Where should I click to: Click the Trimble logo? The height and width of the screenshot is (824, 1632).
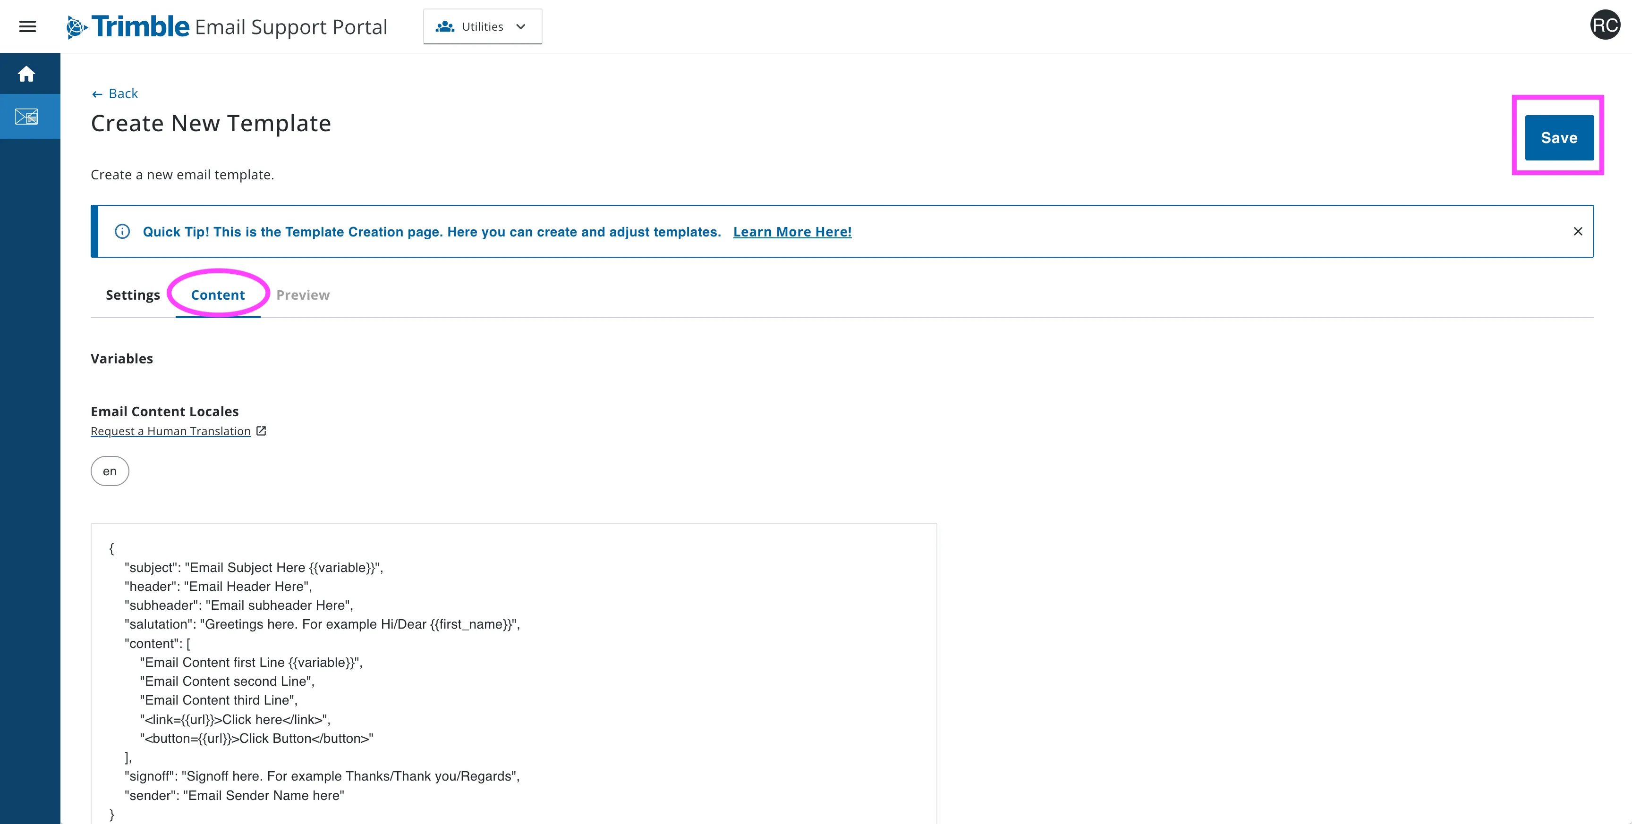(x=128, y=26)
